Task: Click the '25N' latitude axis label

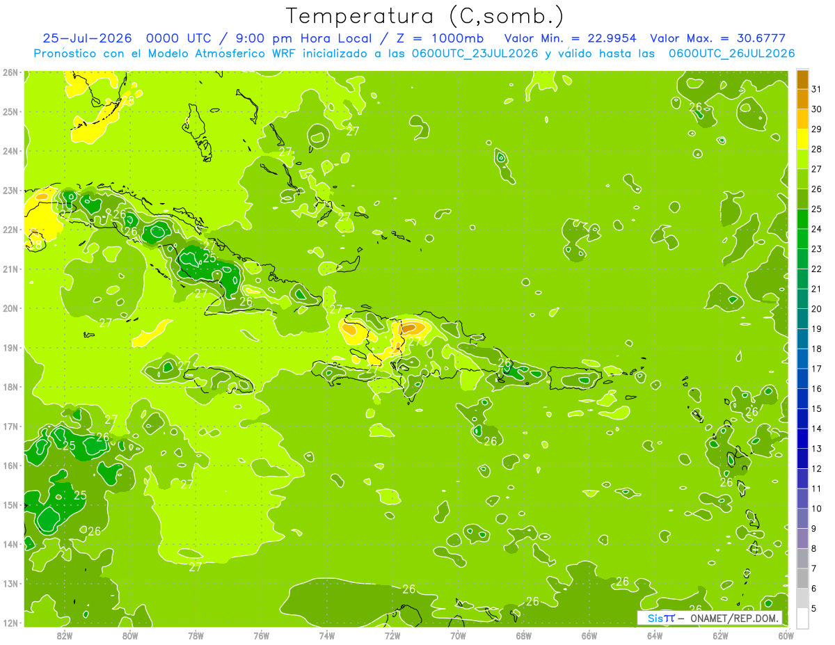Action: pos(10,112)
